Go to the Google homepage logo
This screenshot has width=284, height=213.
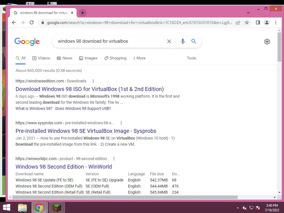tap(27, 42)
